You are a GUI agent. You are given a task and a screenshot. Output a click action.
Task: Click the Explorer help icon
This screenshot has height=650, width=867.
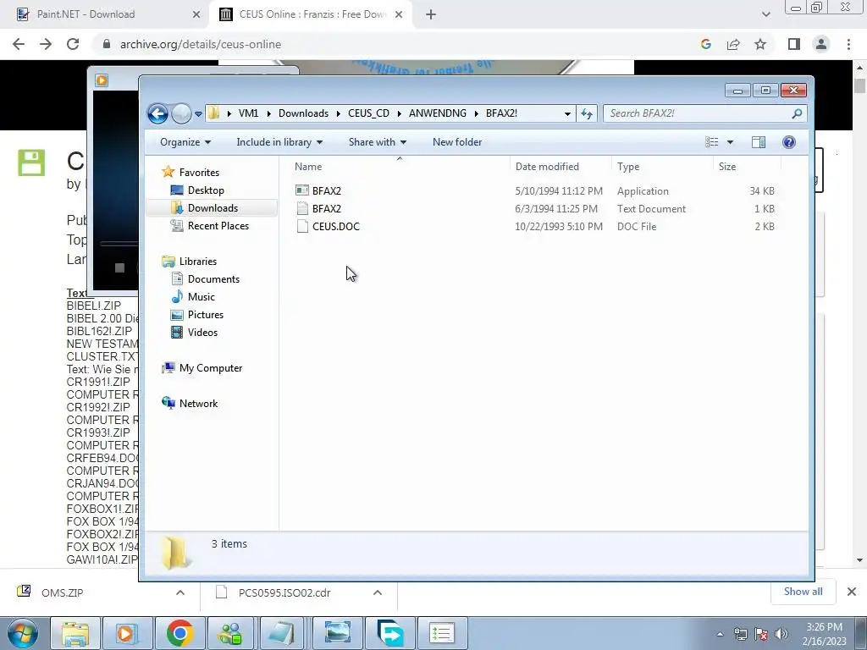coord(789,142)
